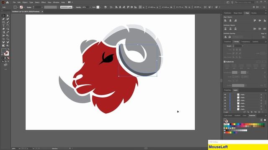Open the Align To dropdown in Align panel
268x150 pixels.
click(264, 37)
